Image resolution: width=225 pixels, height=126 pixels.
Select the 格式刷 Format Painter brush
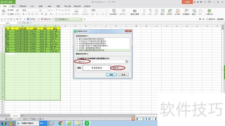point(17,11)
